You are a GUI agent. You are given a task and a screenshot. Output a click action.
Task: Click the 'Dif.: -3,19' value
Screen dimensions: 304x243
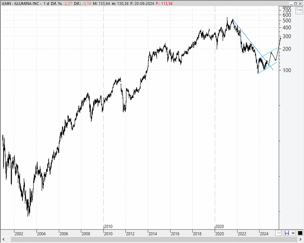(x=83, y=4)
